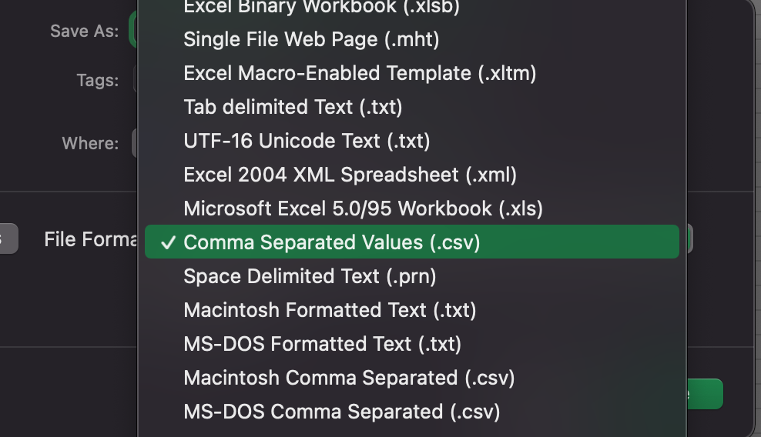
Task: Click the Tags input field
Action: [136, 80]
